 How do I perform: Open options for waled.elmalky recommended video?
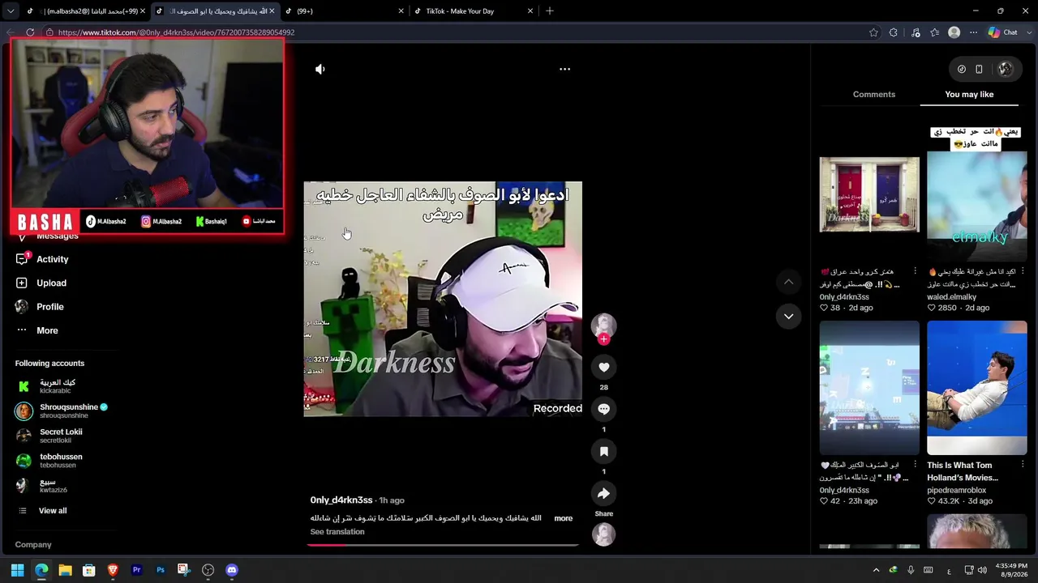(x=1023, y=271)
